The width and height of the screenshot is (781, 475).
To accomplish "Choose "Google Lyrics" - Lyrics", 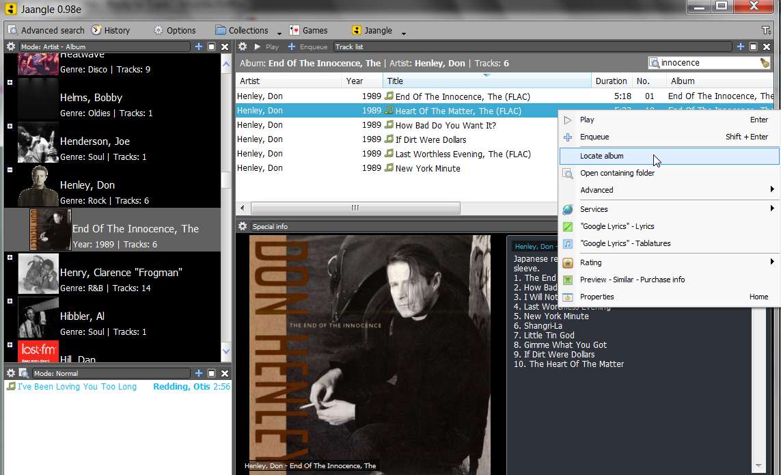I will (669, 226).
